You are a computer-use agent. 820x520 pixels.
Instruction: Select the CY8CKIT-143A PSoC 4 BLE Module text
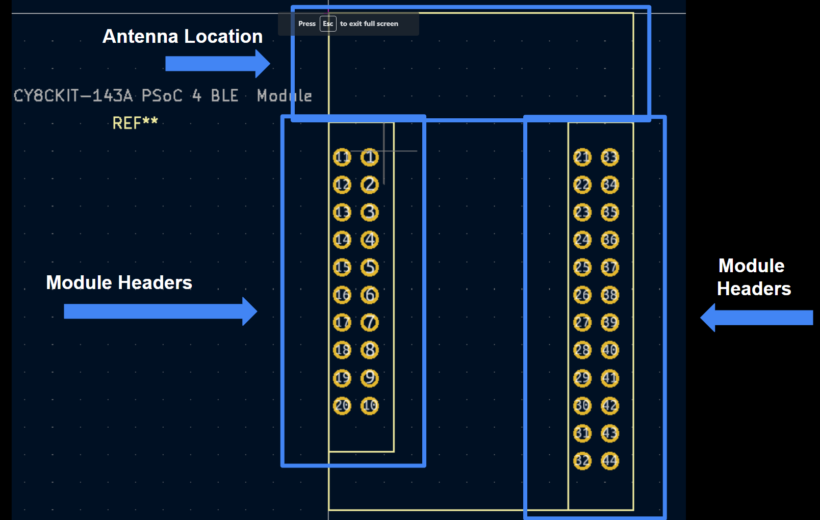[x=163, y=96]
